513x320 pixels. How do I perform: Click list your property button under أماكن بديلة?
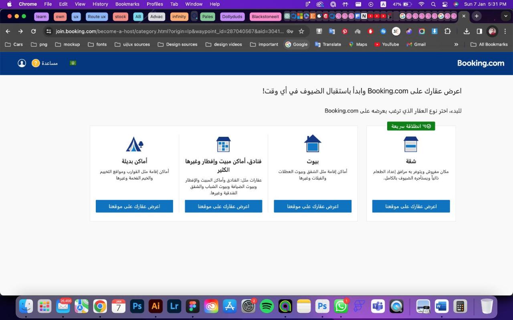tap(134, 206)
